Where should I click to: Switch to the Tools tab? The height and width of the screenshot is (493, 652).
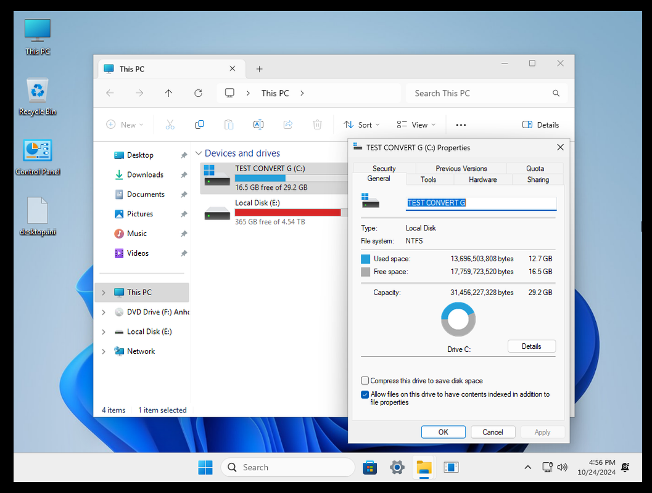428,179
